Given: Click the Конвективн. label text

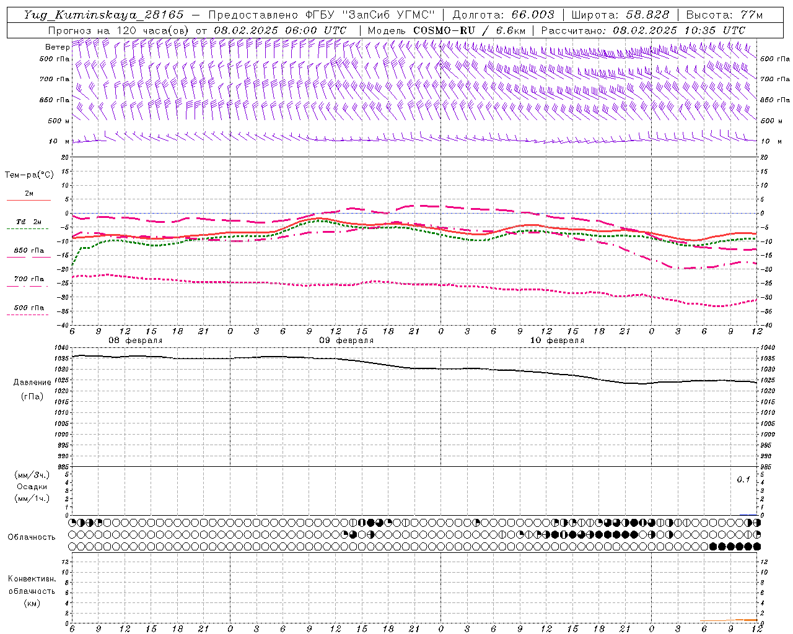Looking at the screenshot, I should (x=32, y=579).
